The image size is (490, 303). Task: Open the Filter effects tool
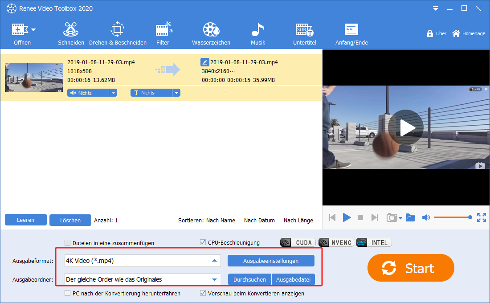click(163, 33)
